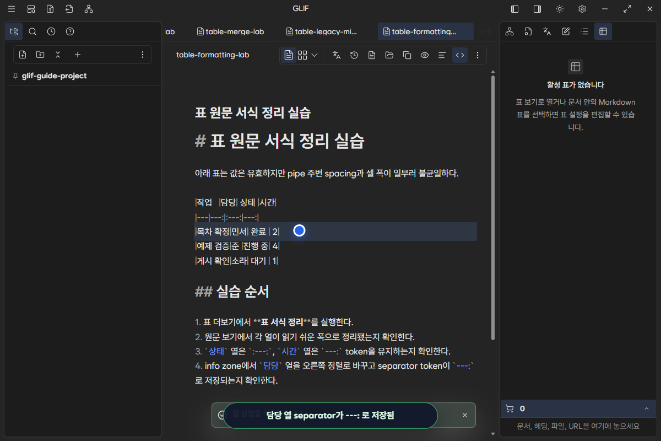Click the document properties page icon
Image resolution: width=661 pixels, height=441 pixels.
tap(372, 55)
